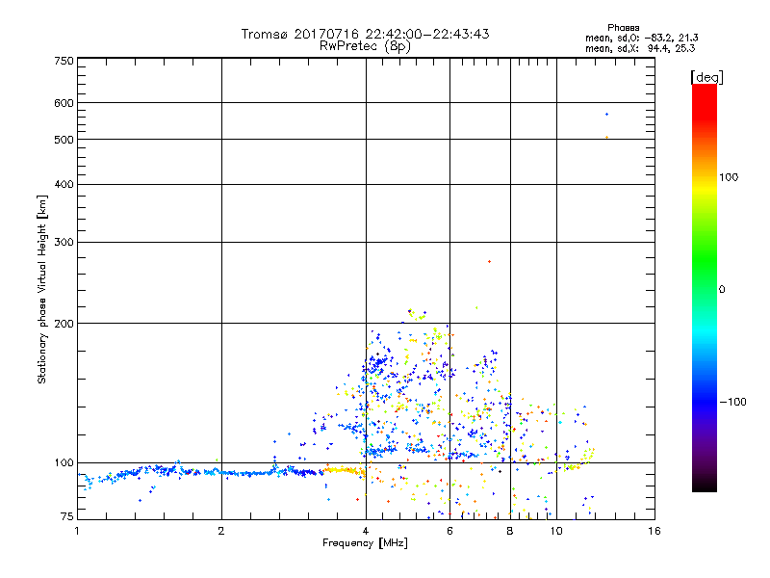The width and height of the screenshot is (770, 578).
Task: Click the x-axis '8' tick label
Action: [x=510, y=531]
